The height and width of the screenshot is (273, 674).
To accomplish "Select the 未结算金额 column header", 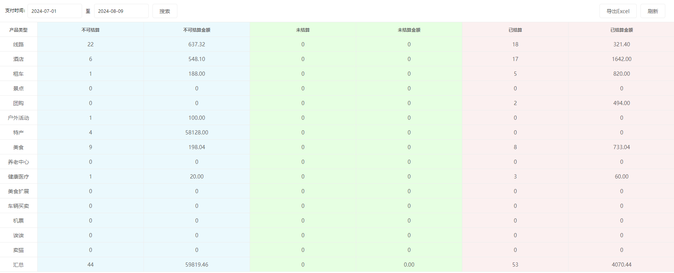I will (x=409, y=30).
